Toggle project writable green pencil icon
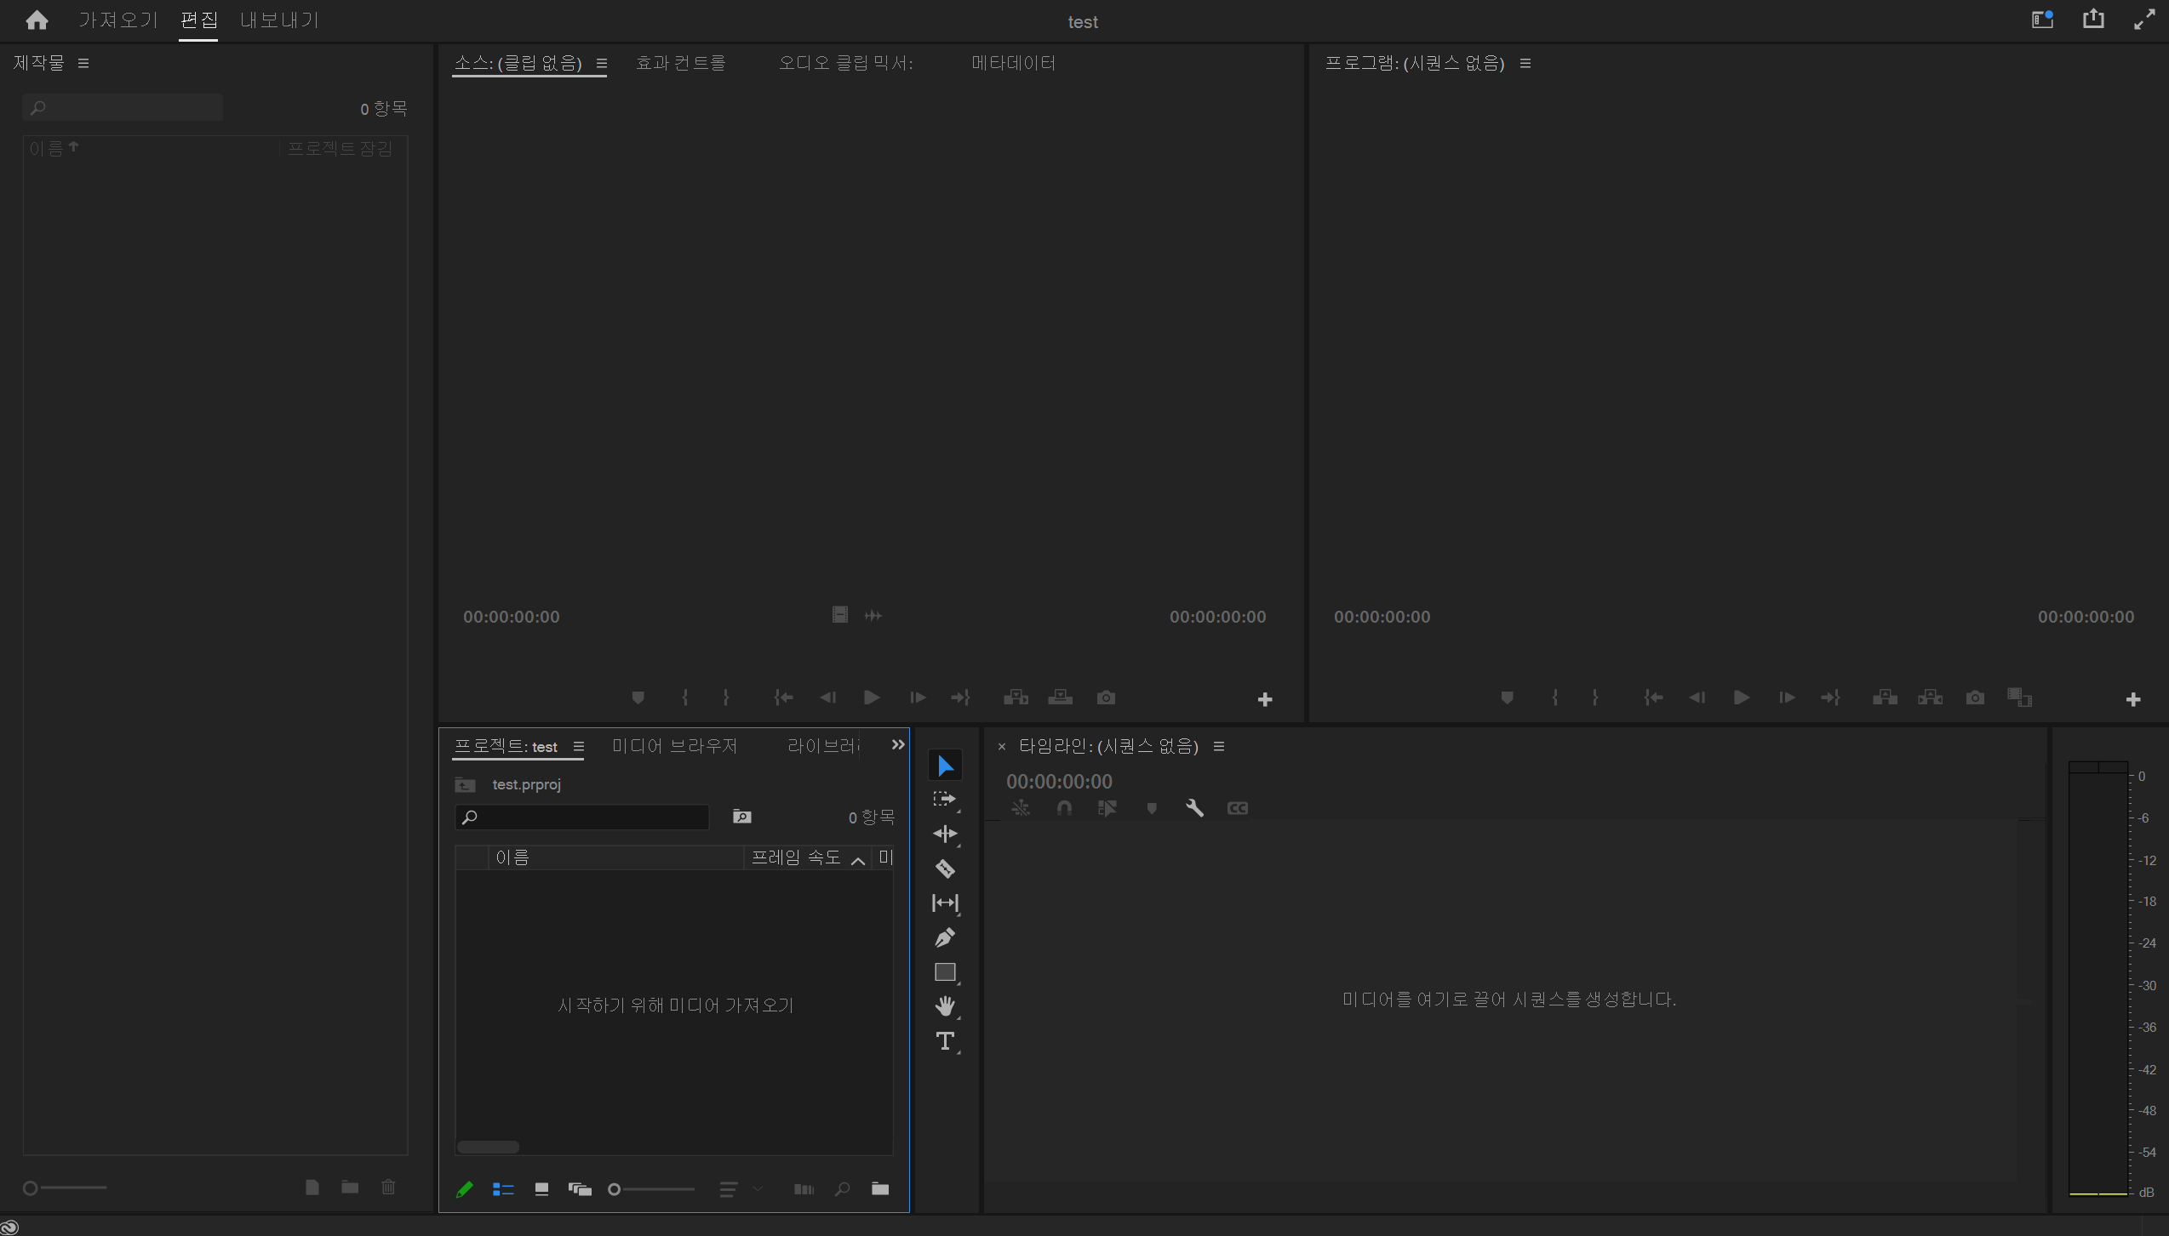The width and height of the screenshot is (2169, 1236). 465,1189
